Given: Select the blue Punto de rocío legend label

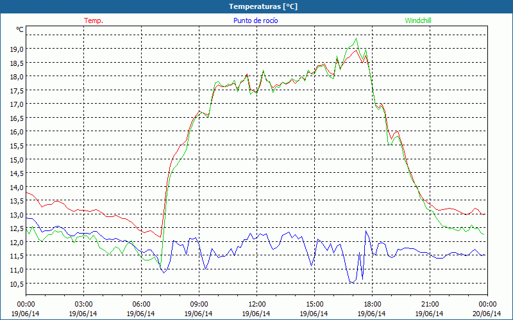Looking at the screenshot, I should click(255, 20).
